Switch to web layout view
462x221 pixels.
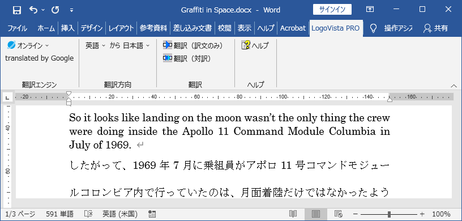pos(338,214)
